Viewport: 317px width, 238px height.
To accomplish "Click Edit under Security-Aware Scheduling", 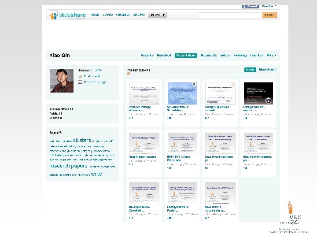I will tap(169, 118).
